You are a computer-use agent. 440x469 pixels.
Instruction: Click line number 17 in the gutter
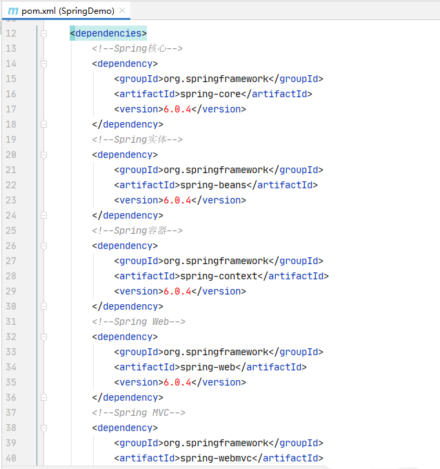11,109
